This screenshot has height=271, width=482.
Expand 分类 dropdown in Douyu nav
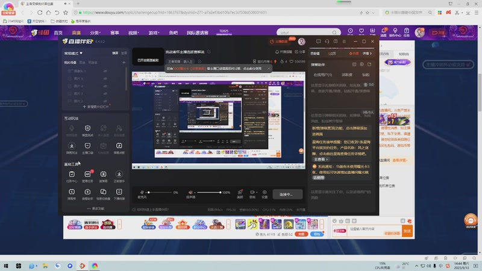[x=95, y=33]
